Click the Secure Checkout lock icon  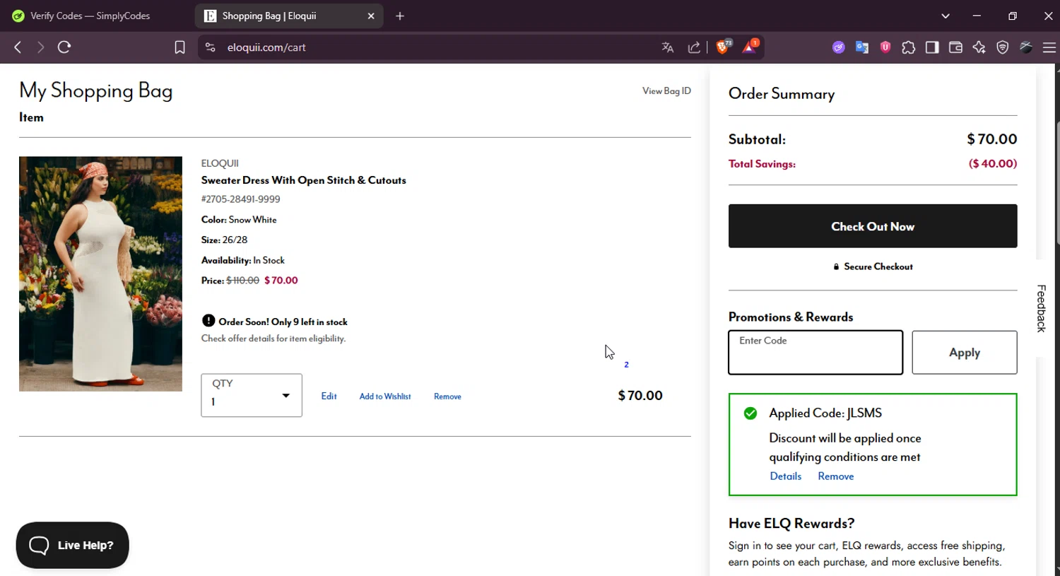coord(836,266)
